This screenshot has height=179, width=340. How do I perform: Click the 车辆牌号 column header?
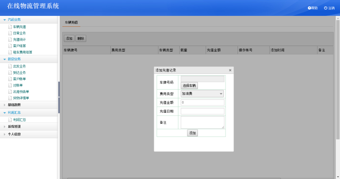tap(87, 50)
